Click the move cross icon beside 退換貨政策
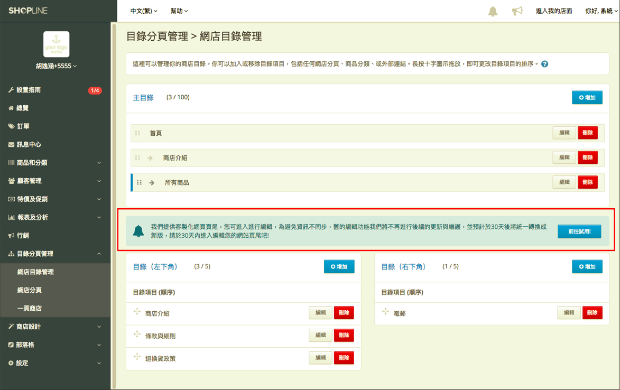The height and width of the screenshot is (390, 620). click(x=137, y=357)
